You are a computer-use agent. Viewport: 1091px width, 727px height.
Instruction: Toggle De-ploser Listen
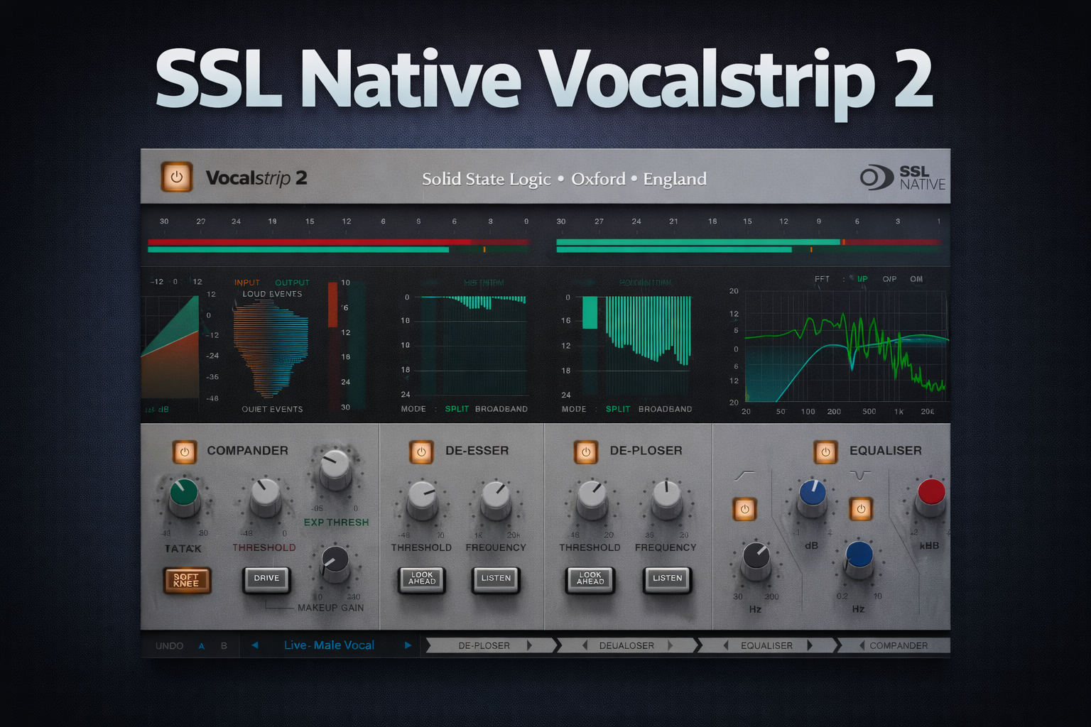(x=668, y=579)
